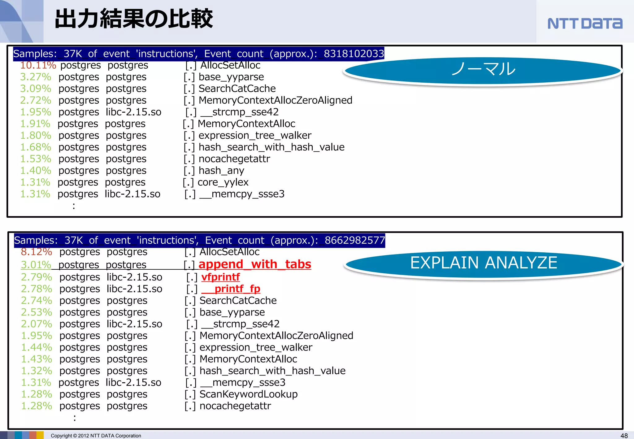The height and width of the screenshot is (439, 634).
Task: Click the blue ノーマル oval label
Action: 483,70
